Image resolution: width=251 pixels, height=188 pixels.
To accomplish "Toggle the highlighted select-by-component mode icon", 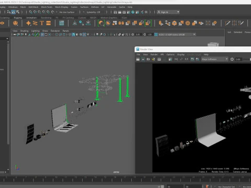I will point(13,12).
